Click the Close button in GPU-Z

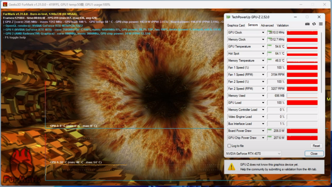[x=314, y=154]
